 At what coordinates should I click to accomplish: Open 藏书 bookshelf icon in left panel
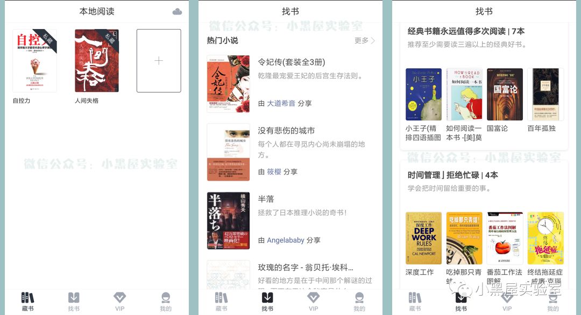[x=27, y=298]
